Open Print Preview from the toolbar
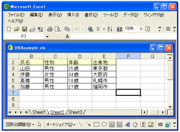This screenshot has height=132, width=180. click(58, 29)
